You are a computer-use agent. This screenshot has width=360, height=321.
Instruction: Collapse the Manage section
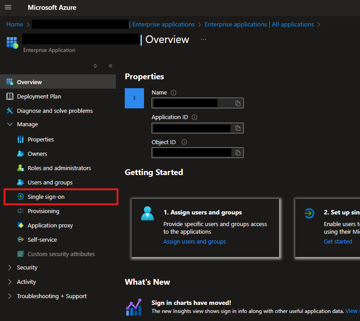click(x=10, y=124)
